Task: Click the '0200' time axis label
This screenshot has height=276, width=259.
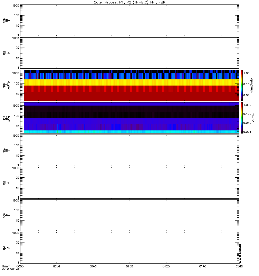Action: pyautogui.click(x=239, y=266)
